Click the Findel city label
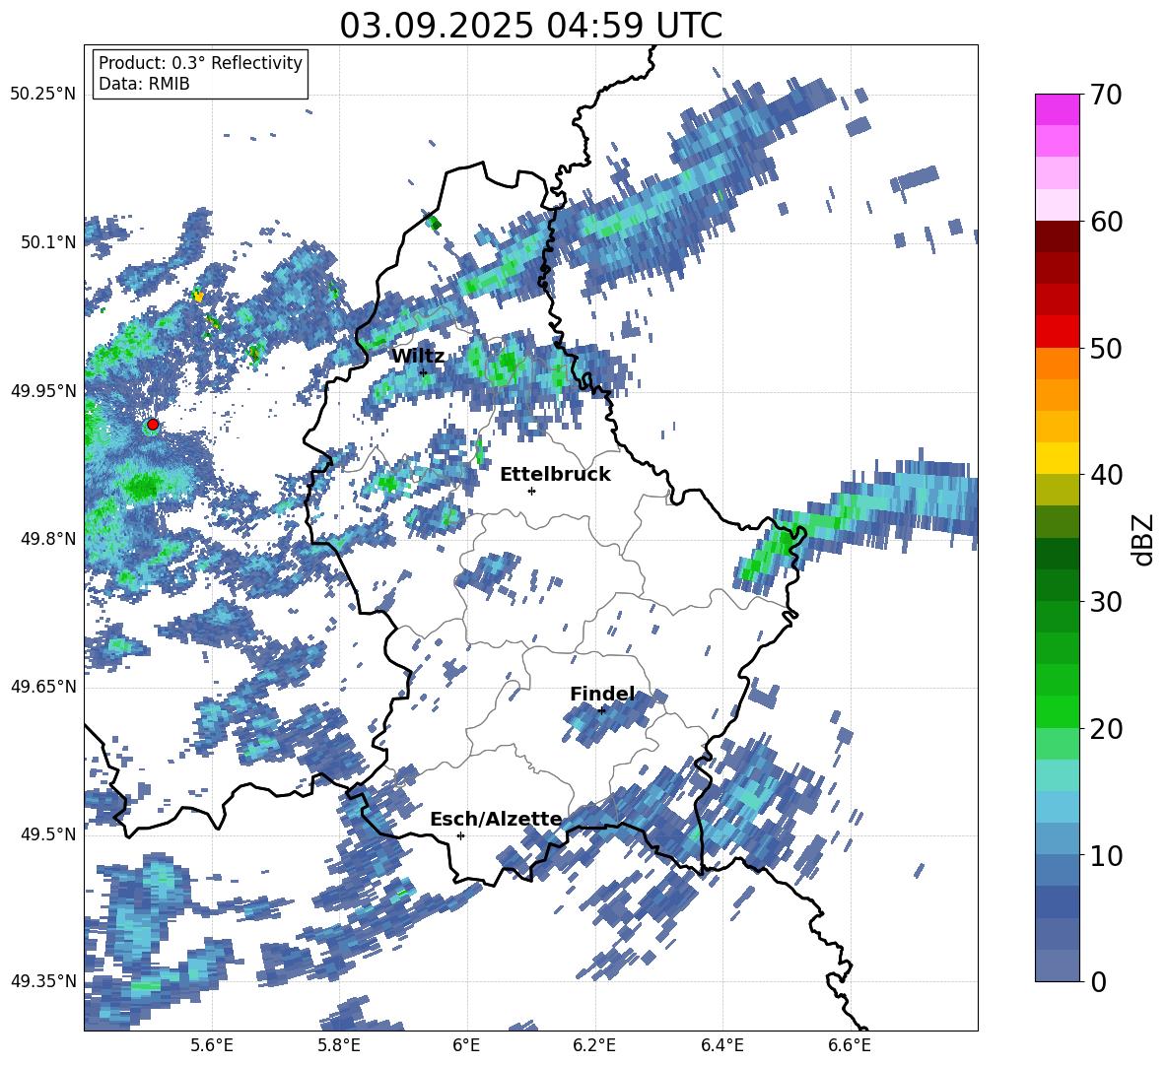Viewport: 1167px width, 1065px height. click(x=602, y=694)
